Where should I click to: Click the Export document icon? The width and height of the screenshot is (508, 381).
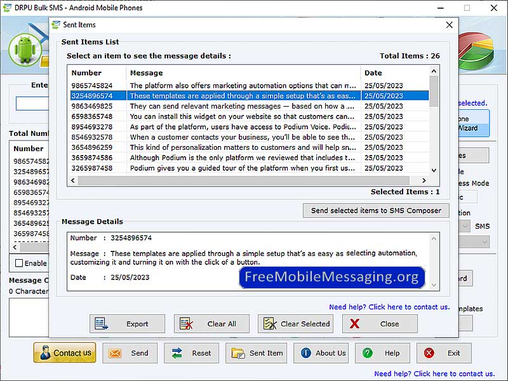[101, 324]
